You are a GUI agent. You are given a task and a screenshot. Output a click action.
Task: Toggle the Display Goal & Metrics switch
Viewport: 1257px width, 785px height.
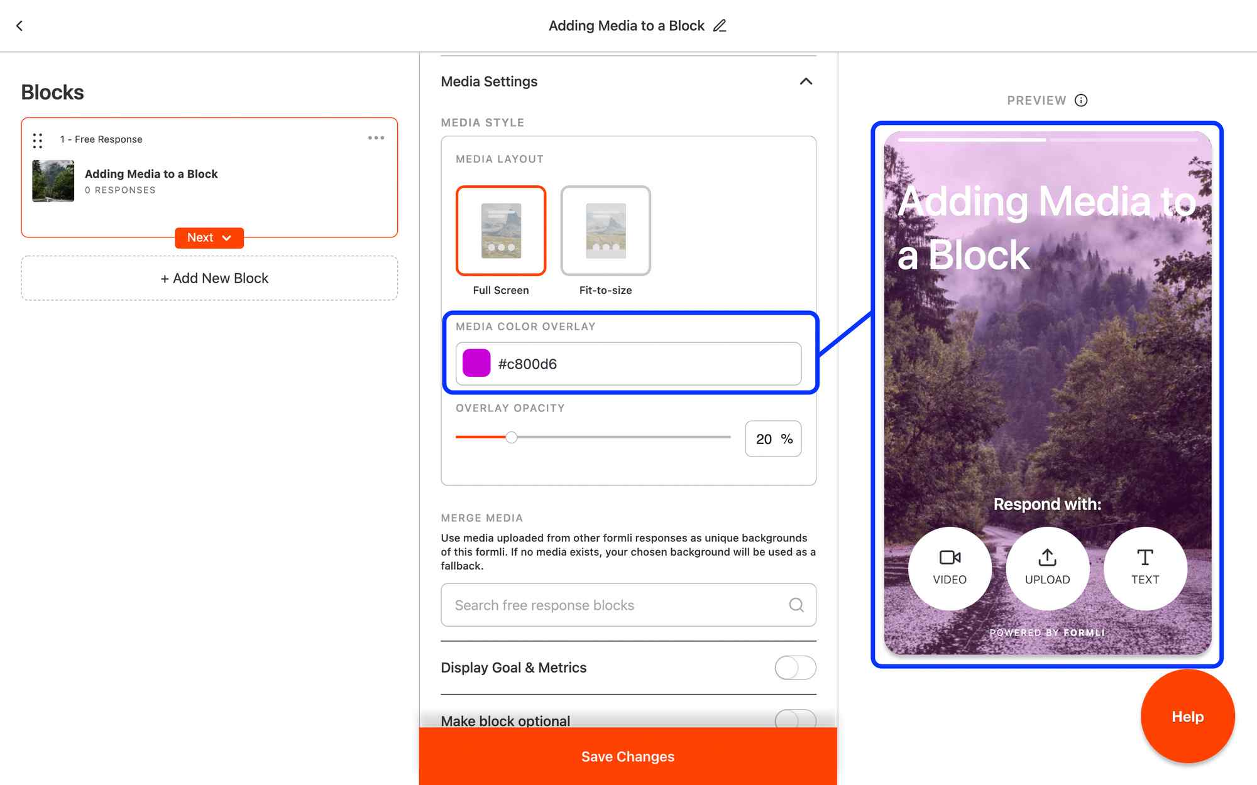point(795,668)
